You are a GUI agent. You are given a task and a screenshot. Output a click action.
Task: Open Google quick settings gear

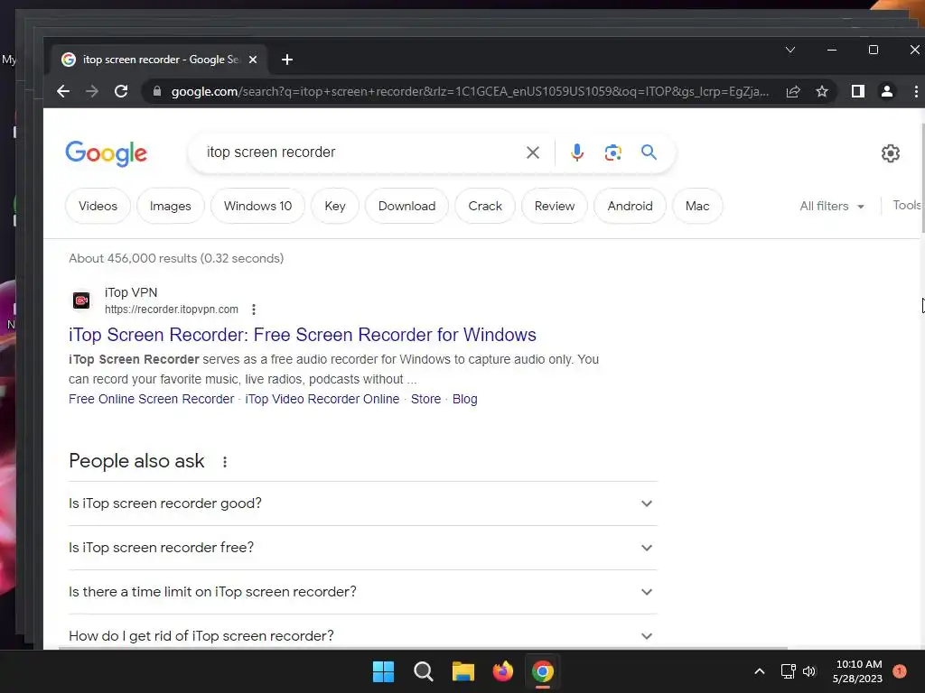(x=890, y=153)
